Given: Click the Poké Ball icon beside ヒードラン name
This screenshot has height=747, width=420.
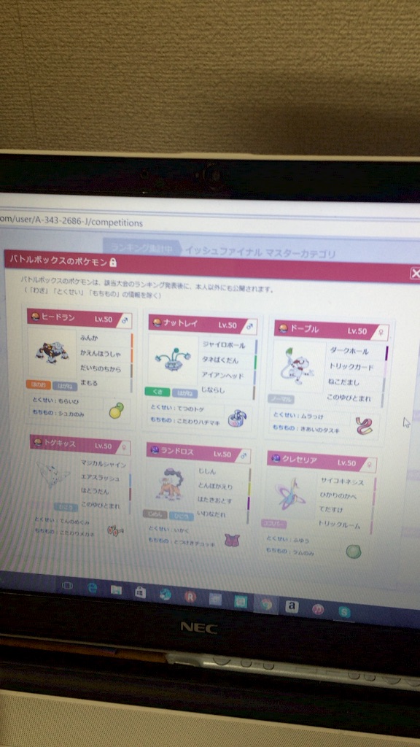Looking at the screenshot, I should click(36, 317).
